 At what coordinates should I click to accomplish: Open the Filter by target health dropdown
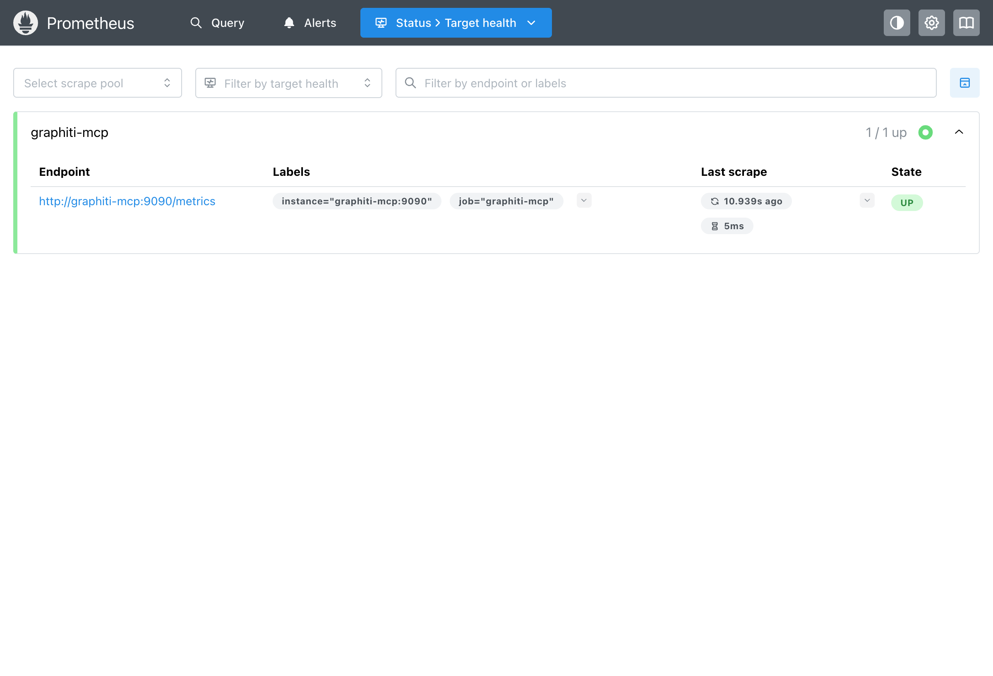coord(288,83)
